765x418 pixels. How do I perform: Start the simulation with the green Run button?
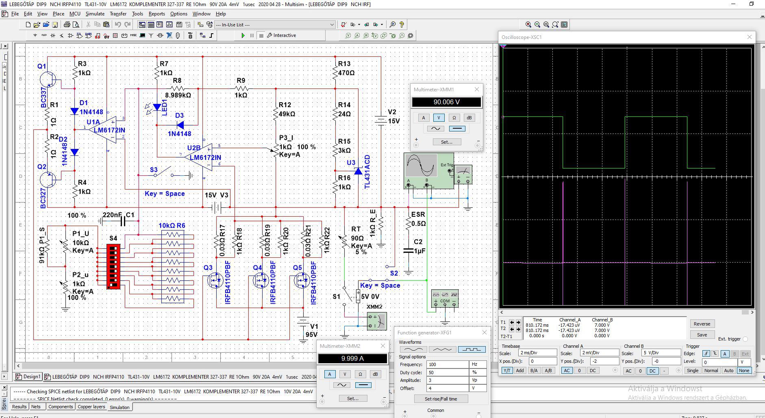243,36
